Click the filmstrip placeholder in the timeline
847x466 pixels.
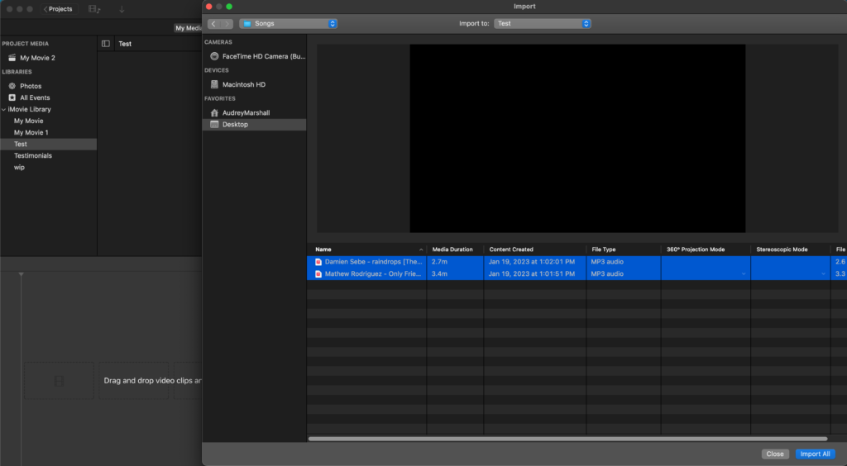click(x=59, y=382)
